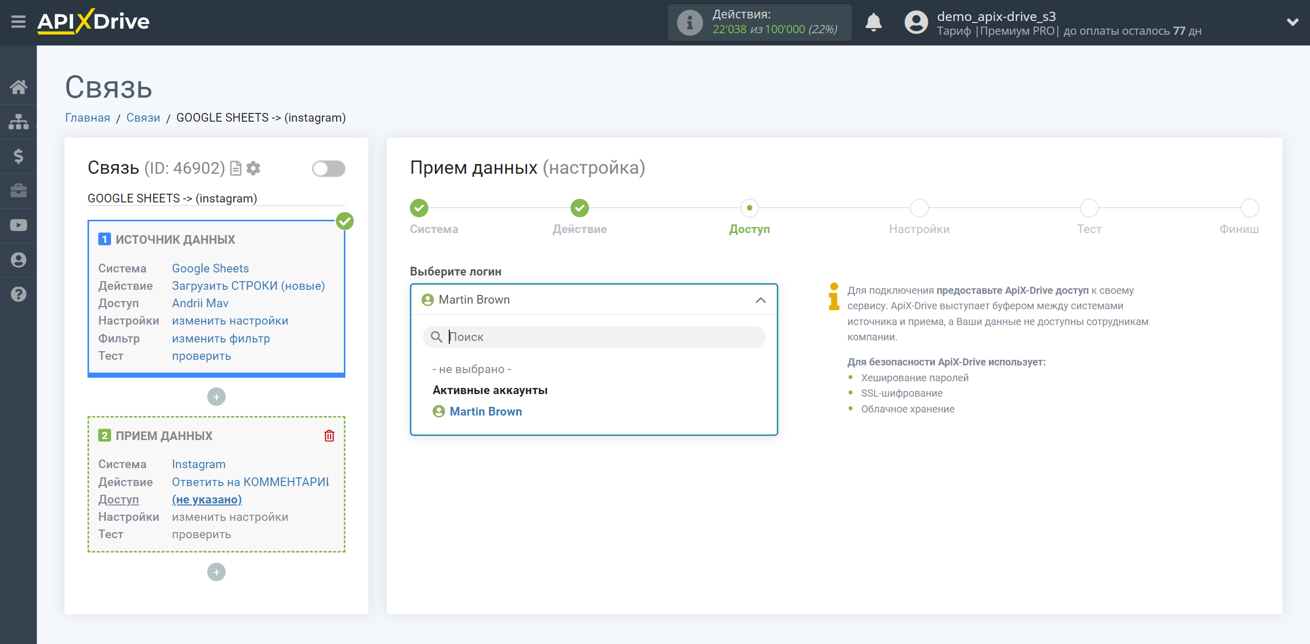Open the profile sidebar icon
This screenshot has height=644, width=1310.
point(18,260)
